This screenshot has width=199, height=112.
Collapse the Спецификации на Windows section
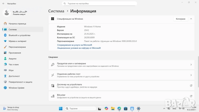pos(191,19)
